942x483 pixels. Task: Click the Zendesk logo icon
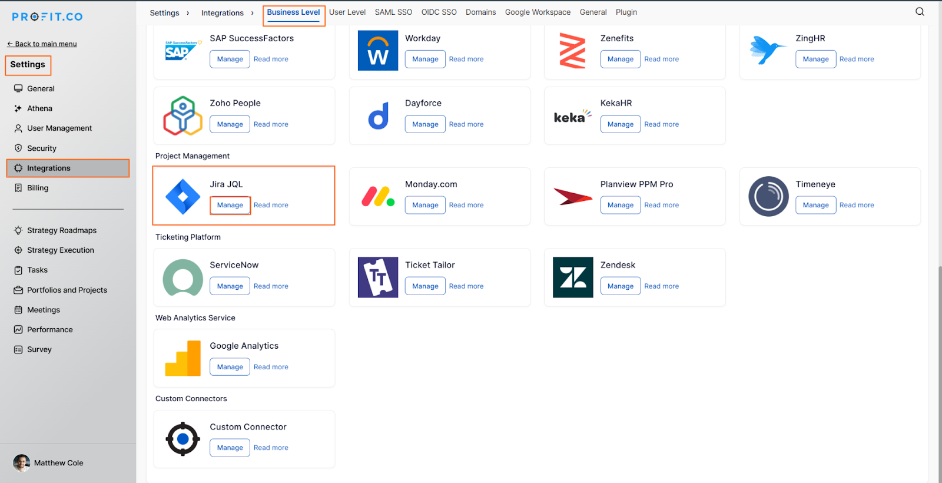(x=573, y=277)
